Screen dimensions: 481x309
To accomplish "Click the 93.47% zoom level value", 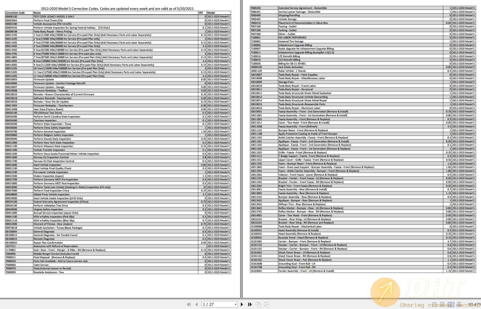I will click(474, 304).
